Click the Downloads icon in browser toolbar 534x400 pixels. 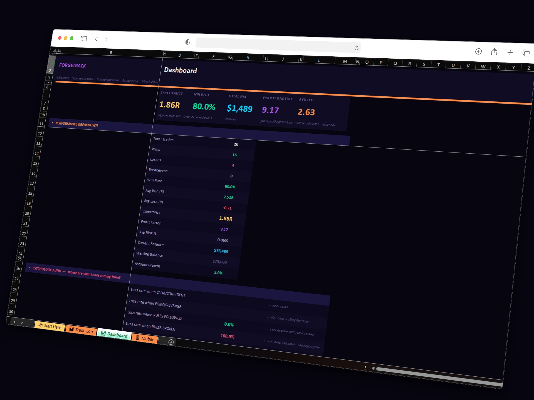[x=479, y=52]
